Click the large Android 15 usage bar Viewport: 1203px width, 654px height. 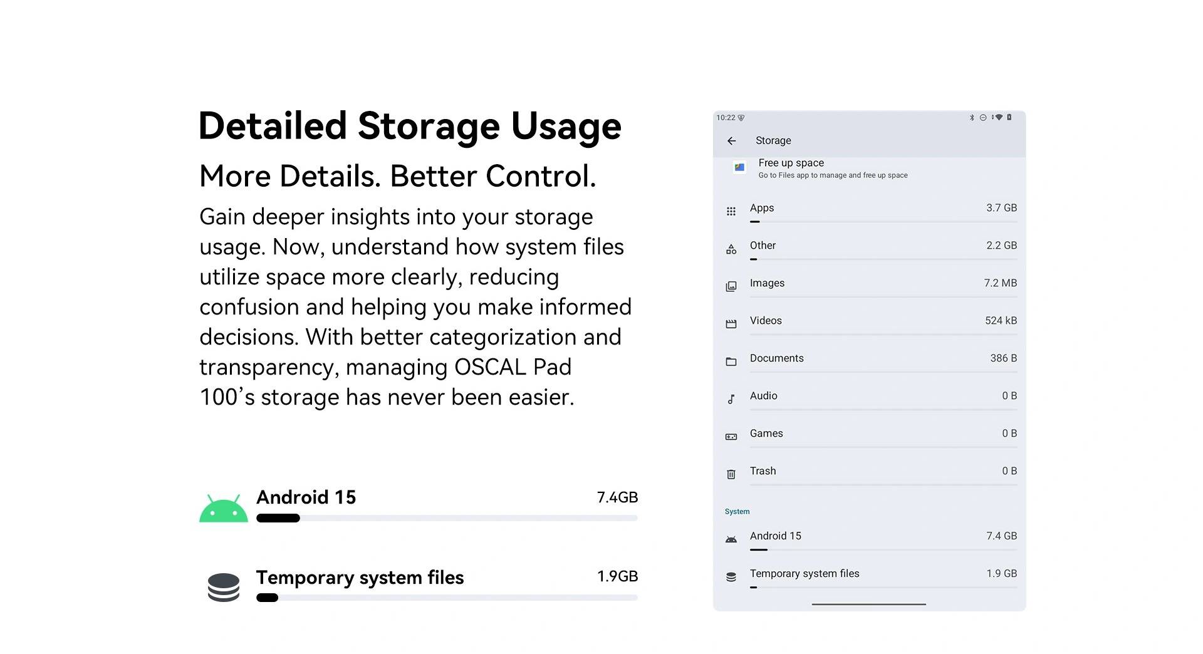447,518
